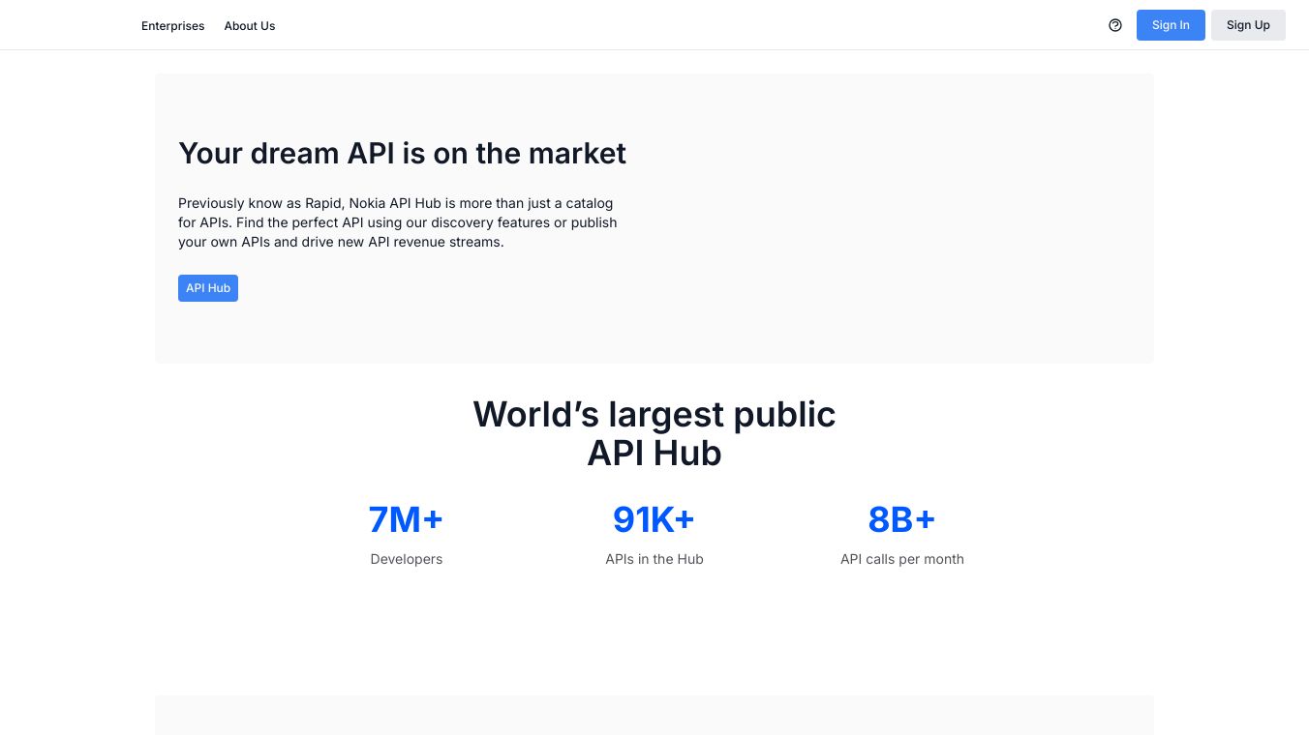This screenshot has width=1309, height=735.
Task: Click the Sign Up button
Action: click(1248, 25)
